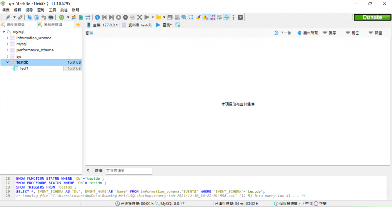Click the paste clipboard icon

[36, 17]
